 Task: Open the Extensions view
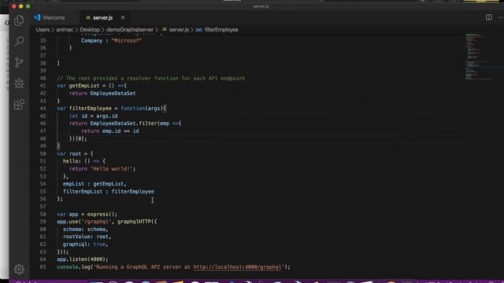click(x=19, y=105)
